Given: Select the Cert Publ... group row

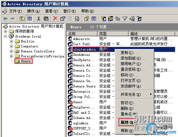Looking at the screenshot, I should click(x=121, y=44).
